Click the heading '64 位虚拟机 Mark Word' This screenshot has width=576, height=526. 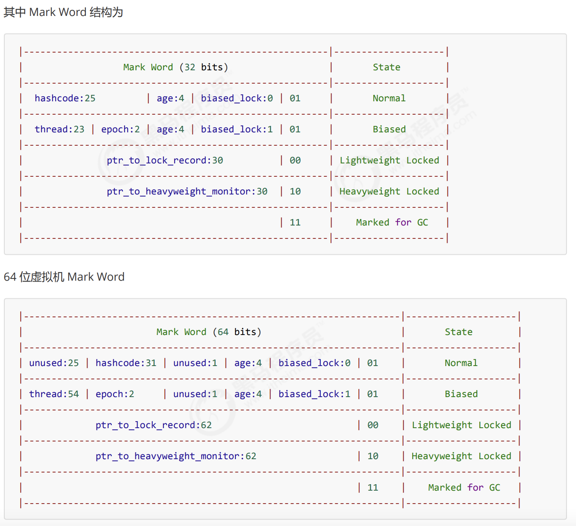[64, 277]
